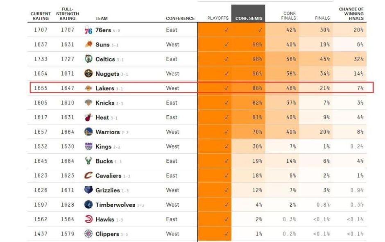Image resolution: width=385 pixels, height=242 pixels.
Task: Click the Nuggets team logo
Action: tap(88, 74)
